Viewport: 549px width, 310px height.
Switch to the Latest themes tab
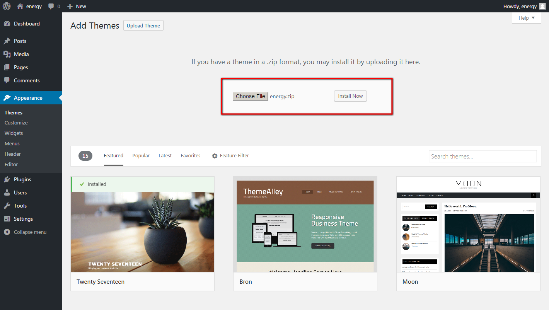(165, 156)
